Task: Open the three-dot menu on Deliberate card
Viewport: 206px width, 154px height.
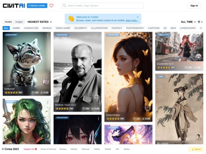Action: pyautogui.click(x=47, y=35)
